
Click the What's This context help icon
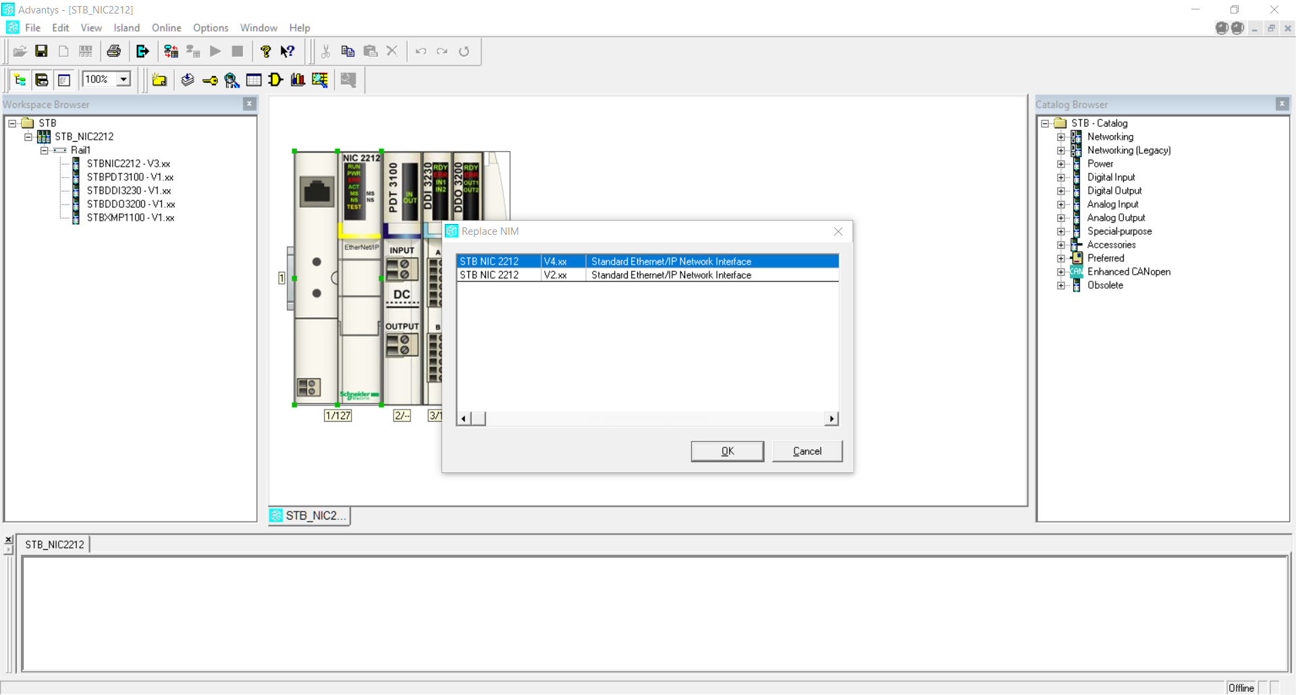tap(288, 51)
